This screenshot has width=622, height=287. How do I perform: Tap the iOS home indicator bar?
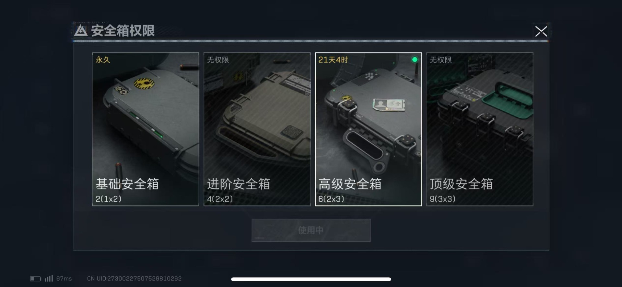tap(311, 279)
